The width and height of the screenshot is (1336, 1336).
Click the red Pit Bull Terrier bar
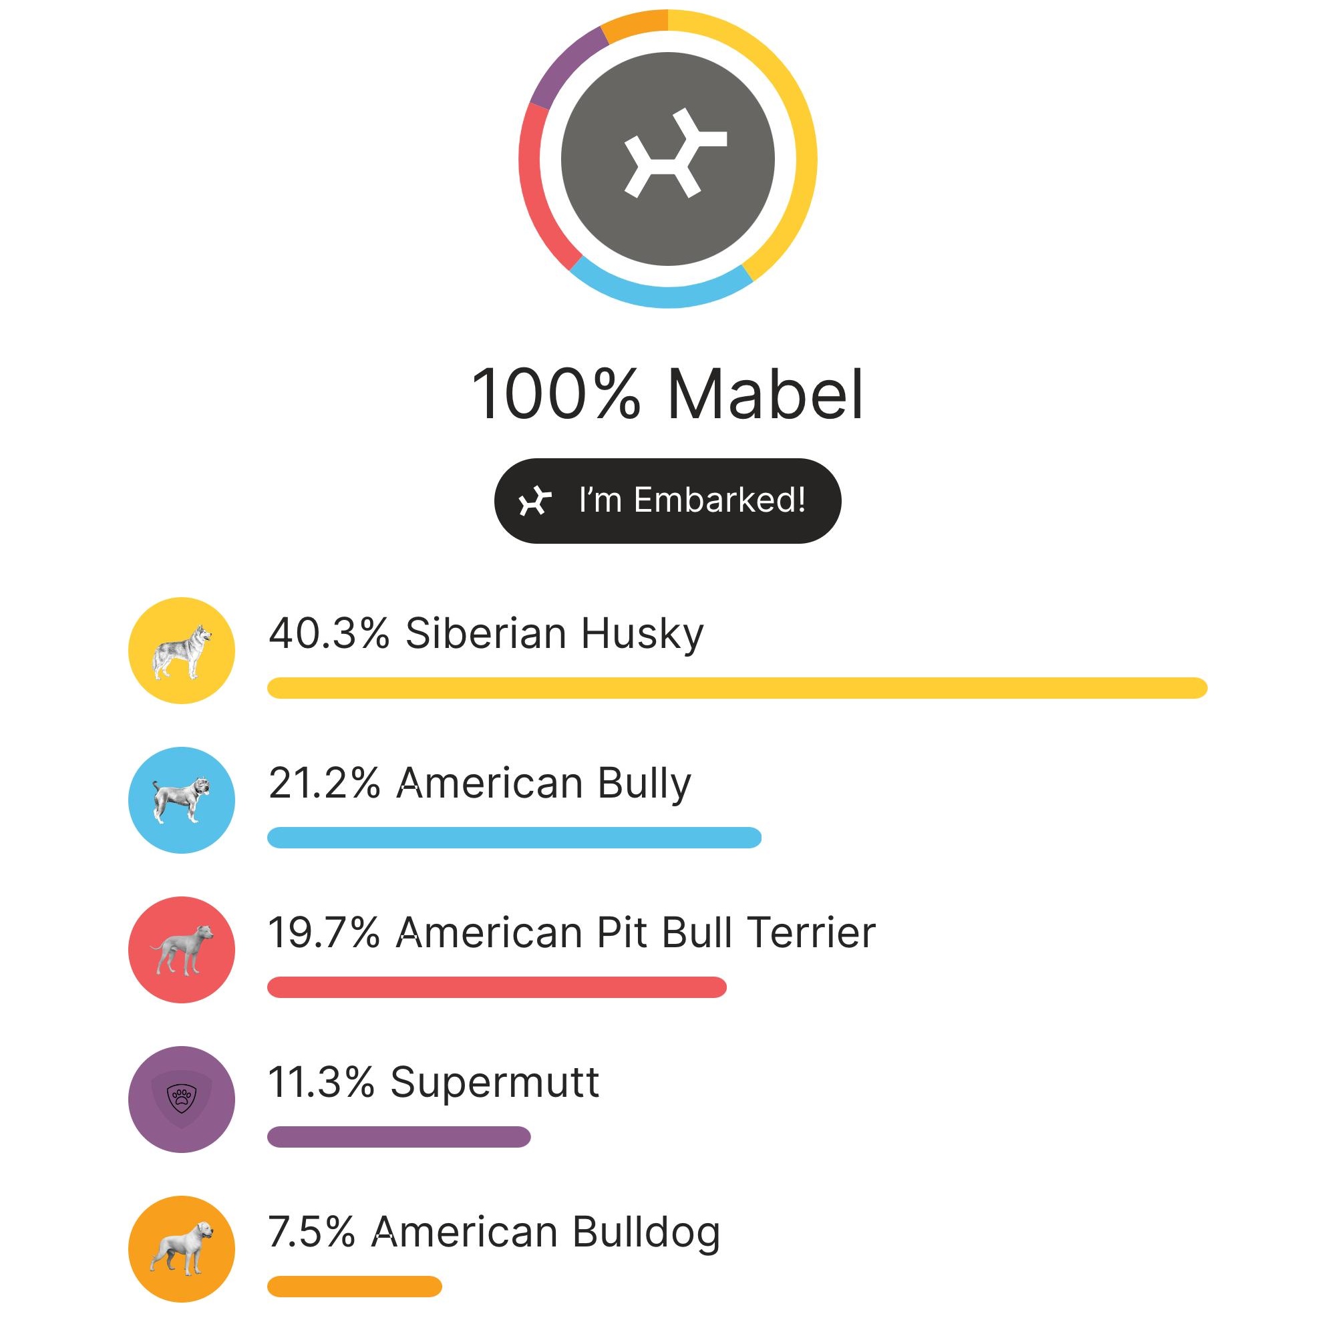pos(496,987)
